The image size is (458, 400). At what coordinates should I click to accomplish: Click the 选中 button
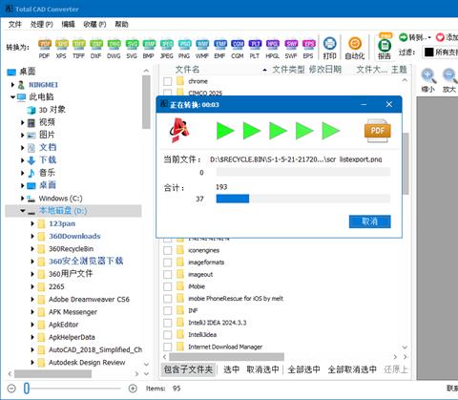click(x=231, y=369)
